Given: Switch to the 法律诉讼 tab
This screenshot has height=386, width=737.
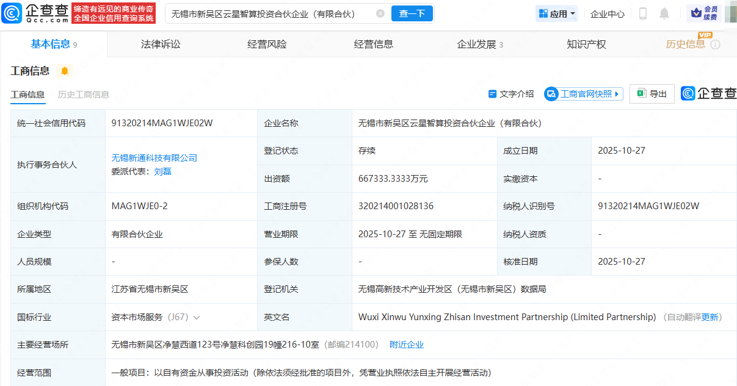Looking at the screenshot, I should 161,45.
